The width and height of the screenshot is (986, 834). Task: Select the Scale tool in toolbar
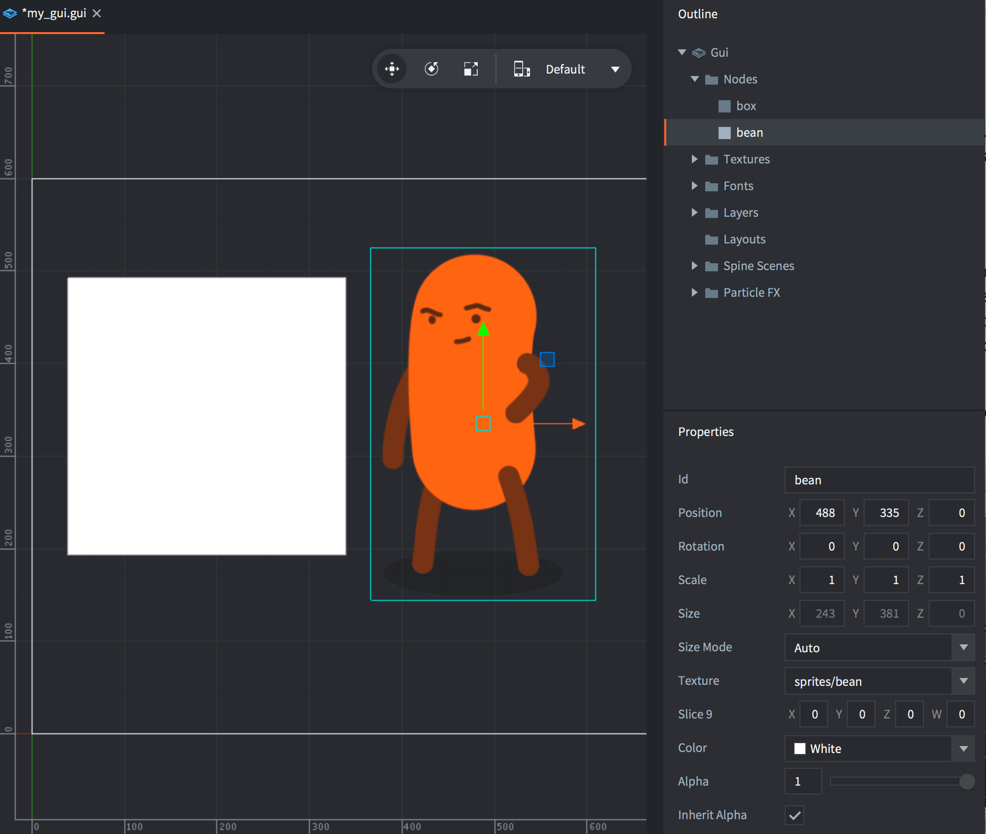click(x=471, y=69)
